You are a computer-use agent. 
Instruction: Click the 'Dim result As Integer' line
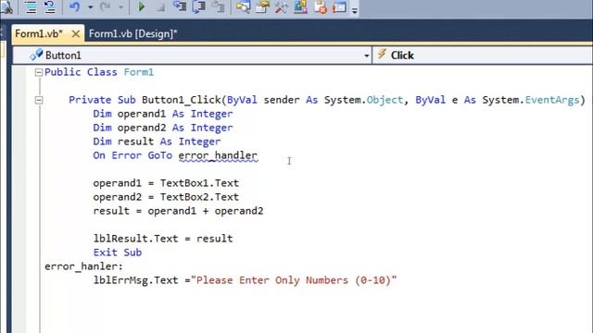click(x=157, y=142)
